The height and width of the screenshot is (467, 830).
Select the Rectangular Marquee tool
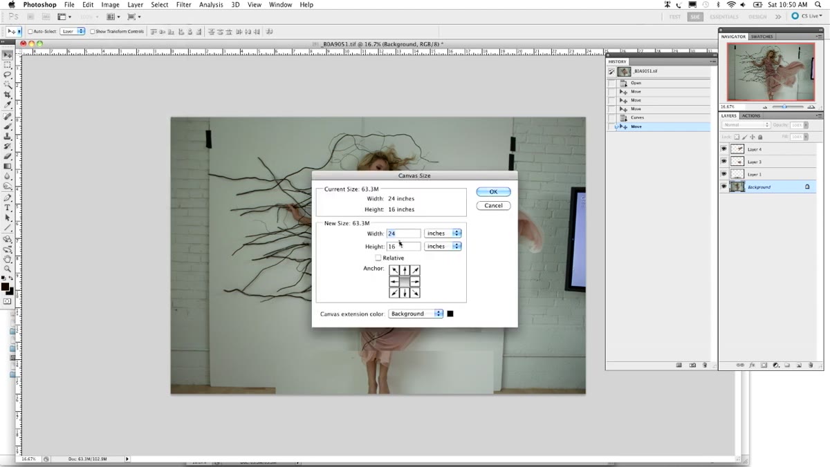8,65
